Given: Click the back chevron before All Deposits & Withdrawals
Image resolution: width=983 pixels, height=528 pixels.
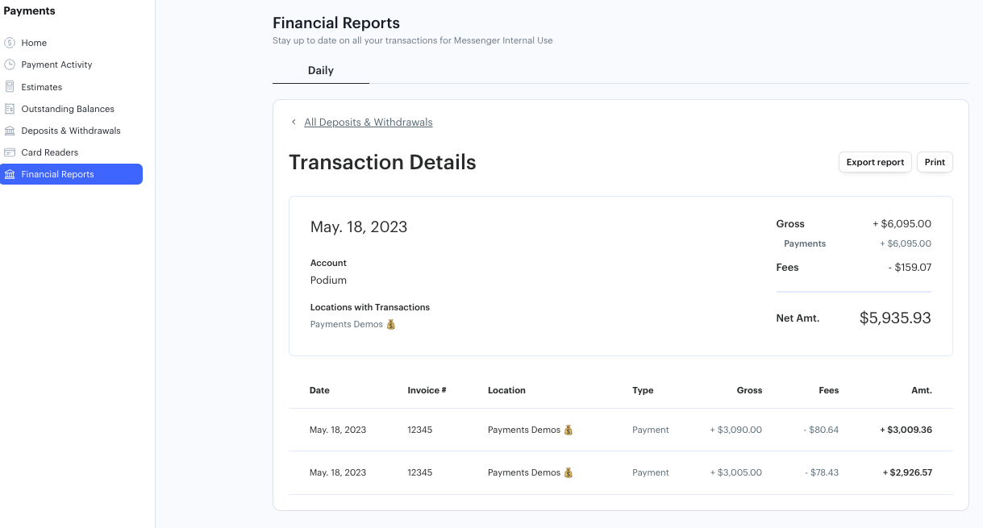Looking at the screenshot, I should click(294, 122).
